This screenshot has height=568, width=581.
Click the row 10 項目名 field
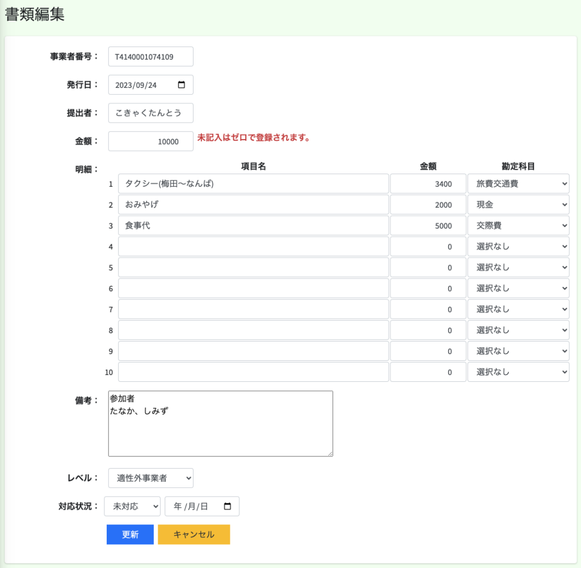coord(253,372)
